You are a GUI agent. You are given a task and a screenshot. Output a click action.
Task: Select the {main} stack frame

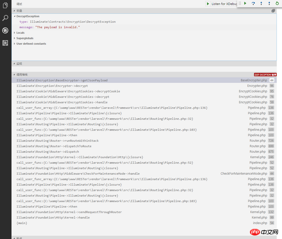pos(144,223)
